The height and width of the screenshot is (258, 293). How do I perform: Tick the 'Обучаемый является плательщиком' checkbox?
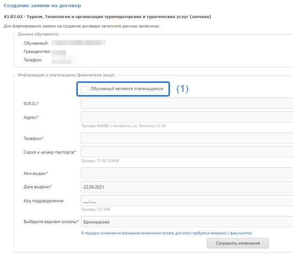pos(84,89)
